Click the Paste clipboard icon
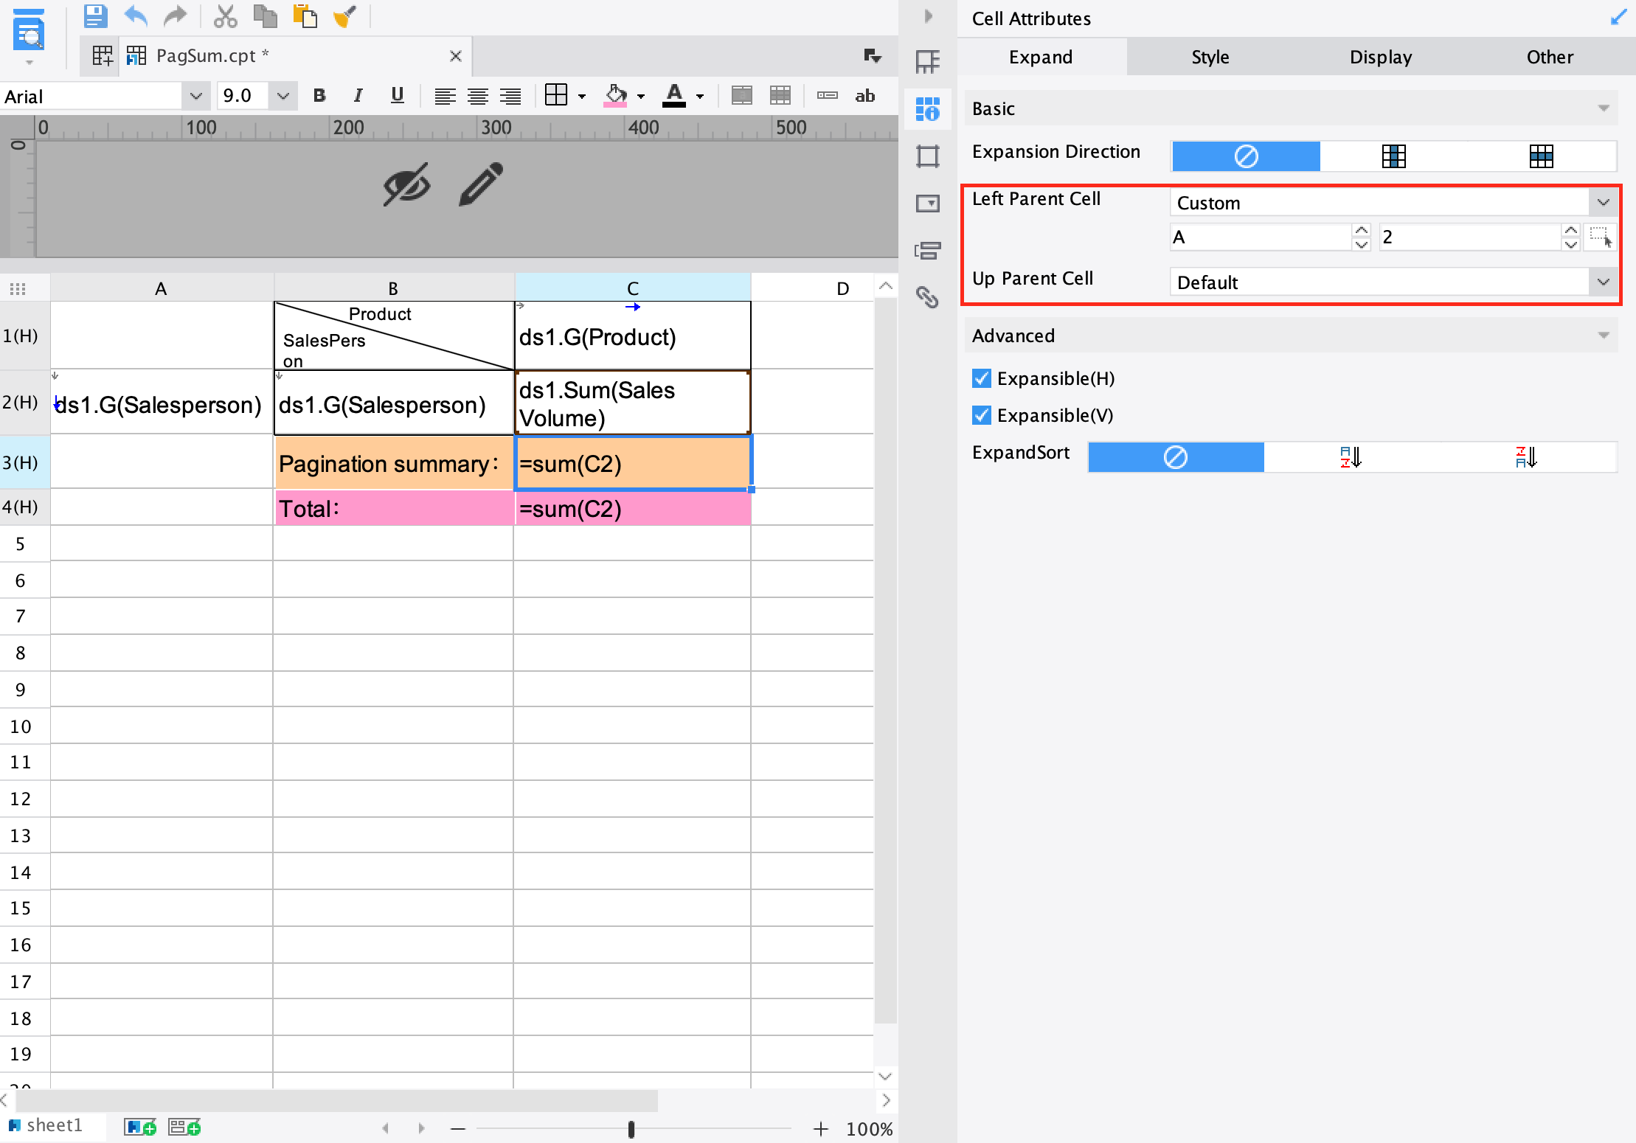 [305, 15]
